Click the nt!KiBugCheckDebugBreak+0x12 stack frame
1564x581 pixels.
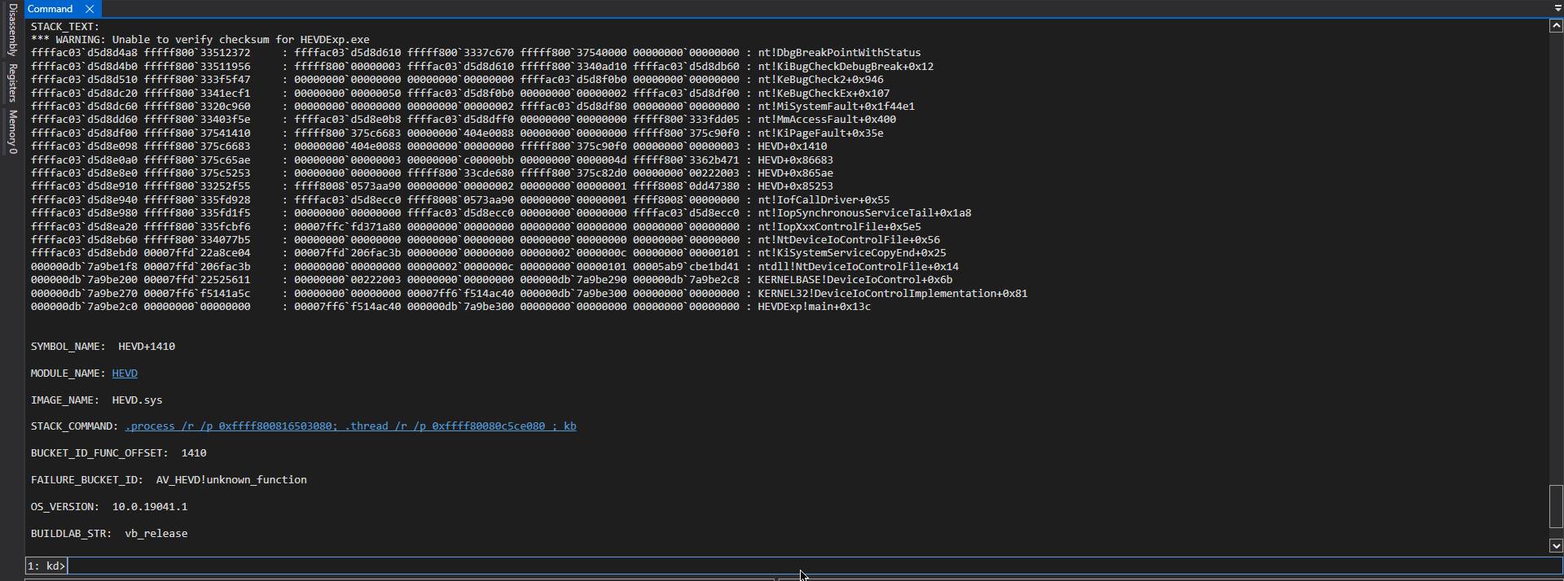pos(846,67)
